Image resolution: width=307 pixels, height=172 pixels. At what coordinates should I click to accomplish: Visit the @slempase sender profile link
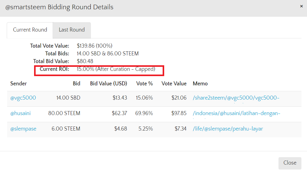tap(23, 129)
